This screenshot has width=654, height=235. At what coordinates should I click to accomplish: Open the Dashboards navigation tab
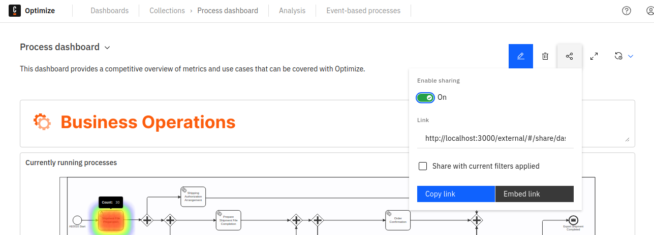(109, 11)
